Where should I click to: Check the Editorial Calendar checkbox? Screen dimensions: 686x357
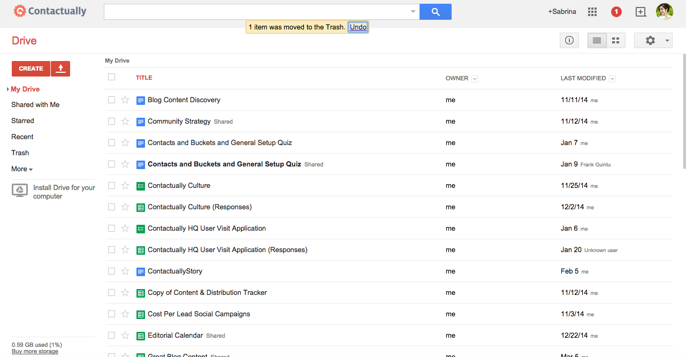pyautogui.click(x=111, y=335)
